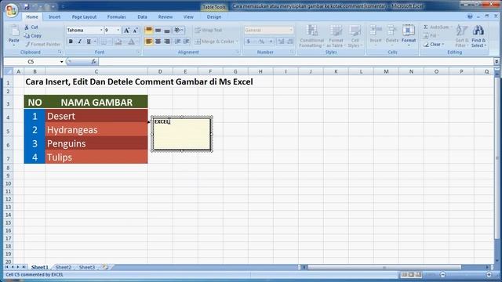Click inside the EXCEL comment box
Viewport: 502px width, 282px height.
(182, 134)
